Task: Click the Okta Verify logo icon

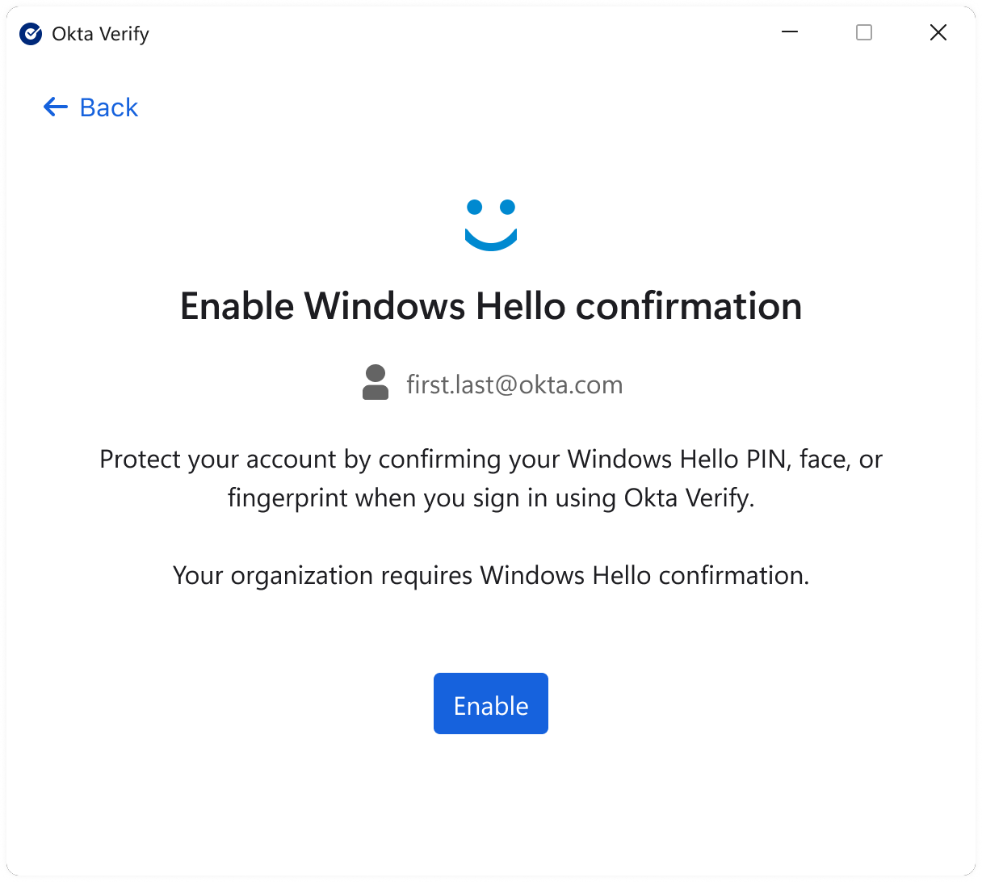Action: (31, 34)
